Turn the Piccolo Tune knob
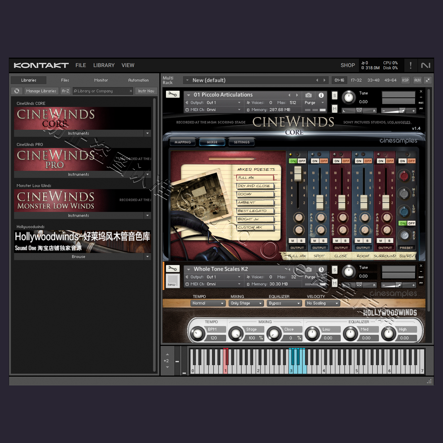The image size is (443, 443). [349, 97]
